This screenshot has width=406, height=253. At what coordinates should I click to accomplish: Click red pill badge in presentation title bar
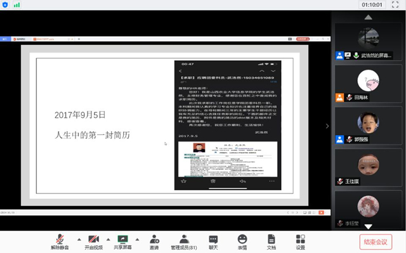pos(303,39)
